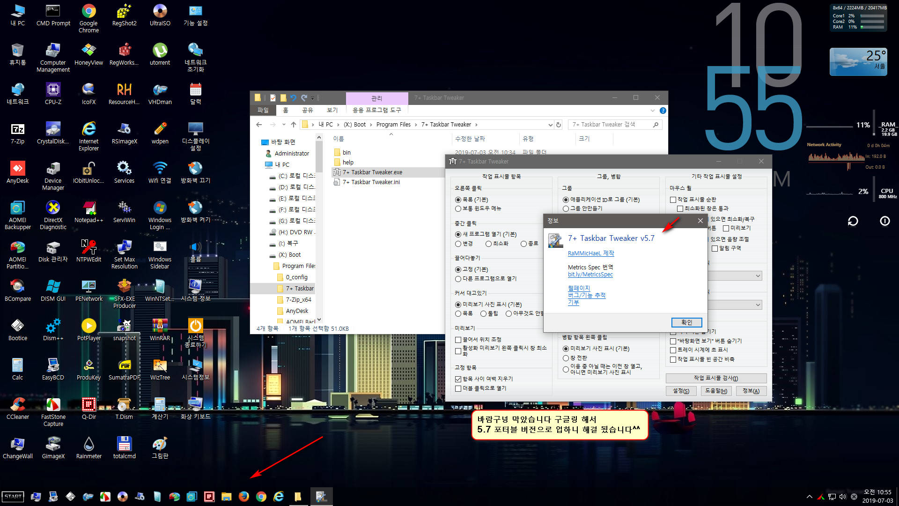This screenshot has height=506, width=899.
Task: Select 그룹 안만들기 radio button
Action: point(582,208)
